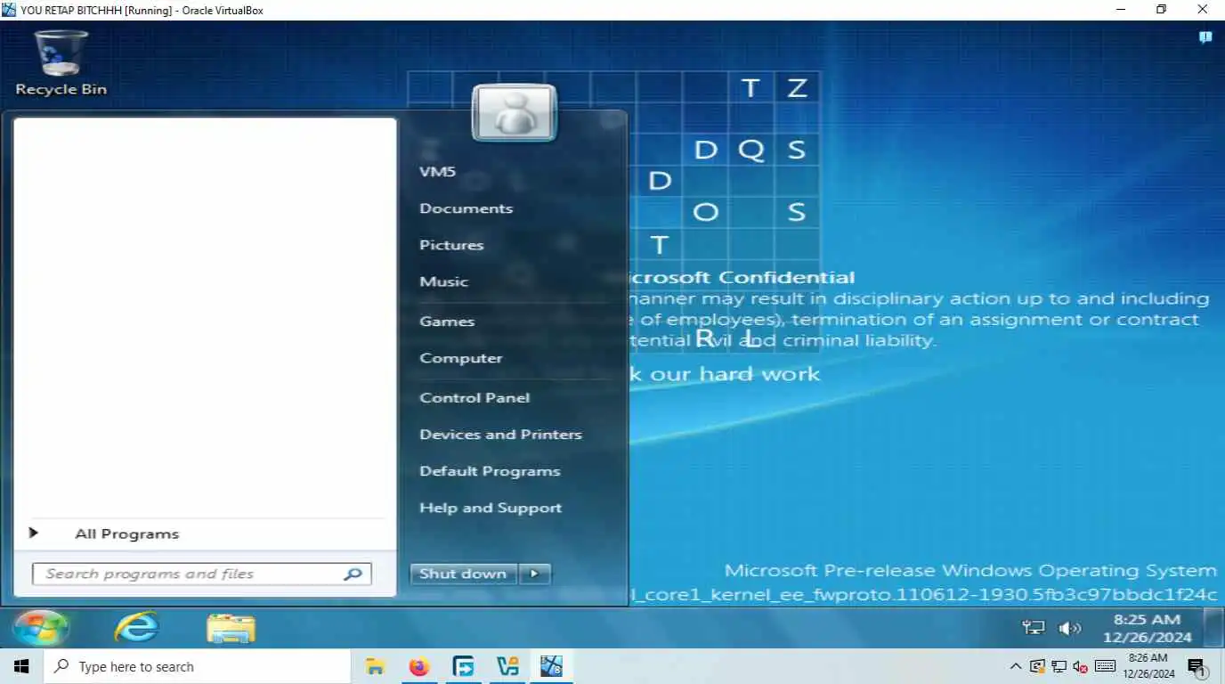Open Computer from Start menu
This screenshot has width=1225, height=684.
(461, 358)
